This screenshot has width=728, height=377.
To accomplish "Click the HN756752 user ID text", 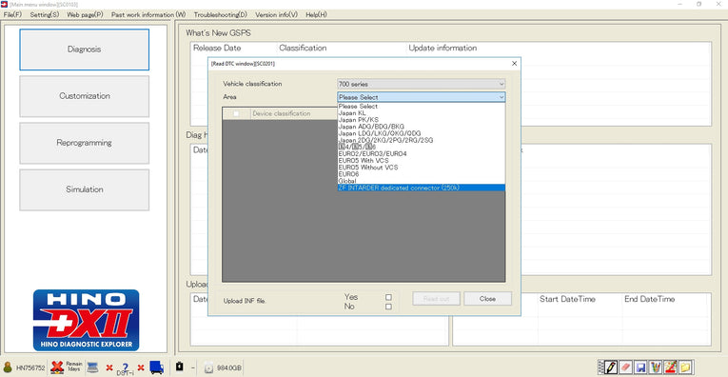I will click(x=30, y=368).
